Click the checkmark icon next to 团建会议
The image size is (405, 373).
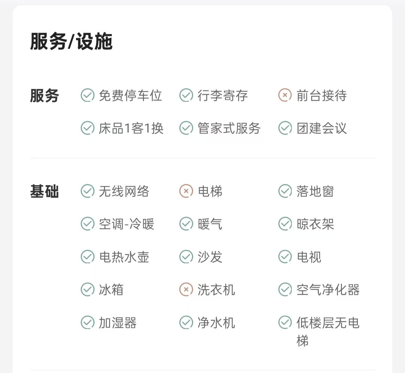[x=285, y=128]
